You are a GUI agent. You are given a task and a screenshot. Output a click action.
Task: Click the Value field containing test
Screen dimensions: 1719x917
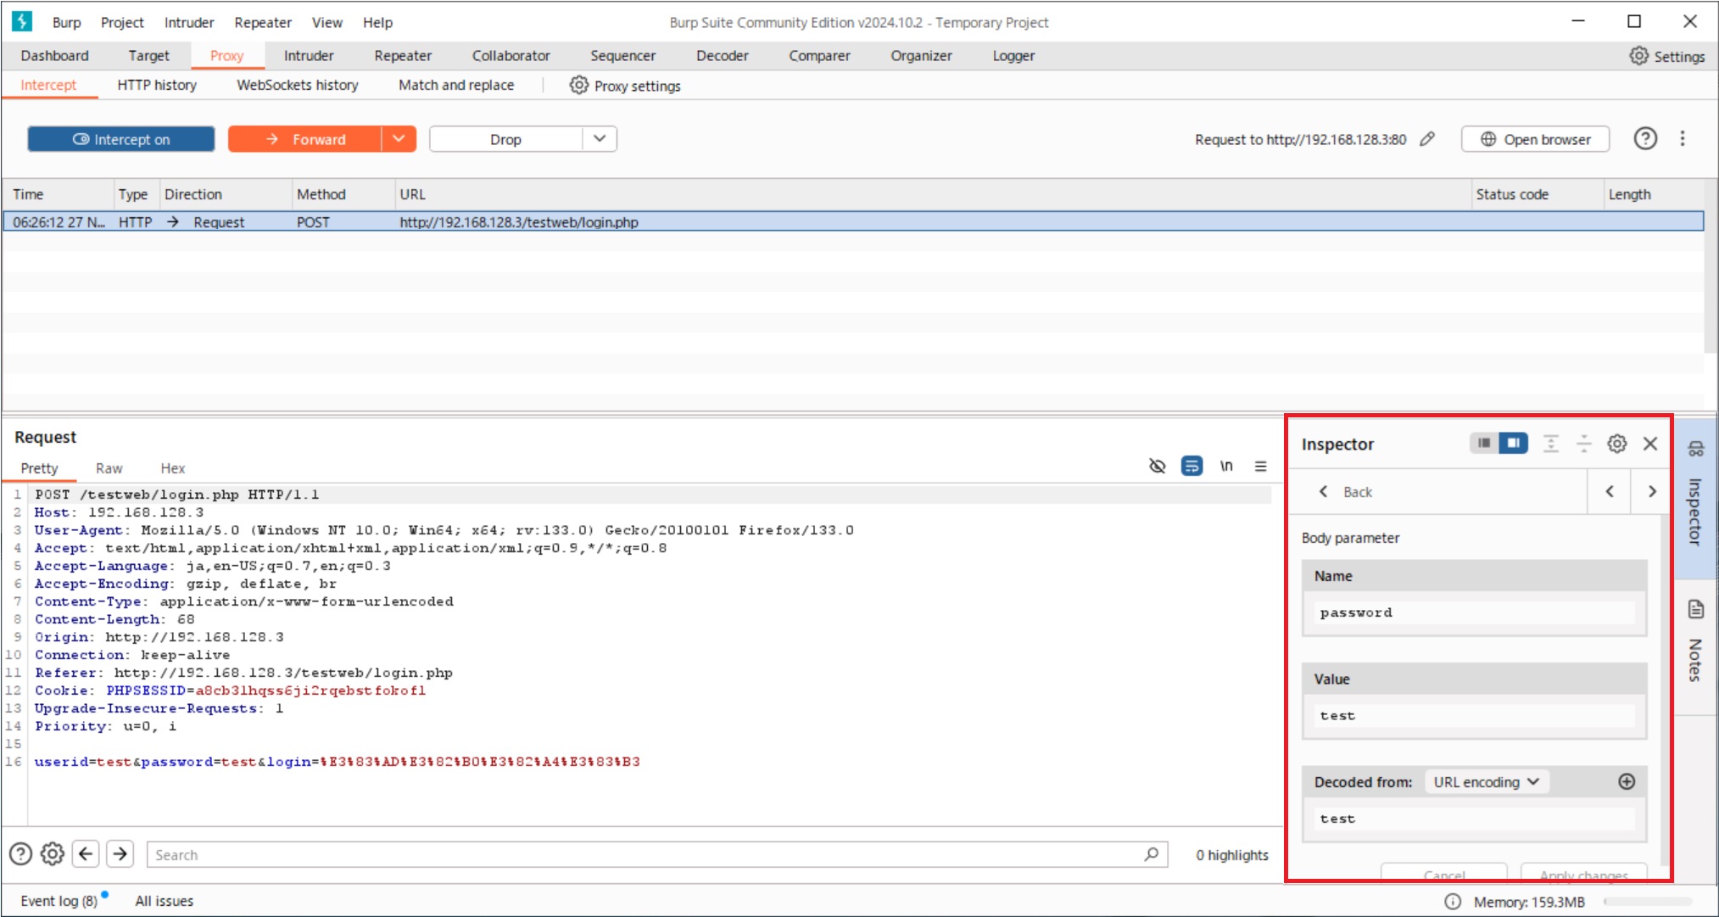tap(1474, 716)
